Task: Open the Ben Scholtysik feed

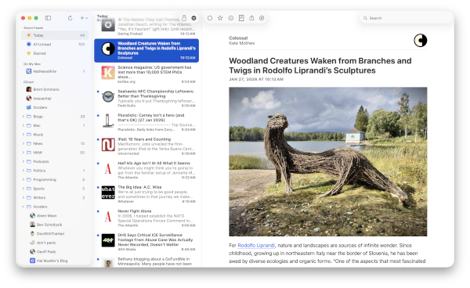Action: [x=55, y=225]
